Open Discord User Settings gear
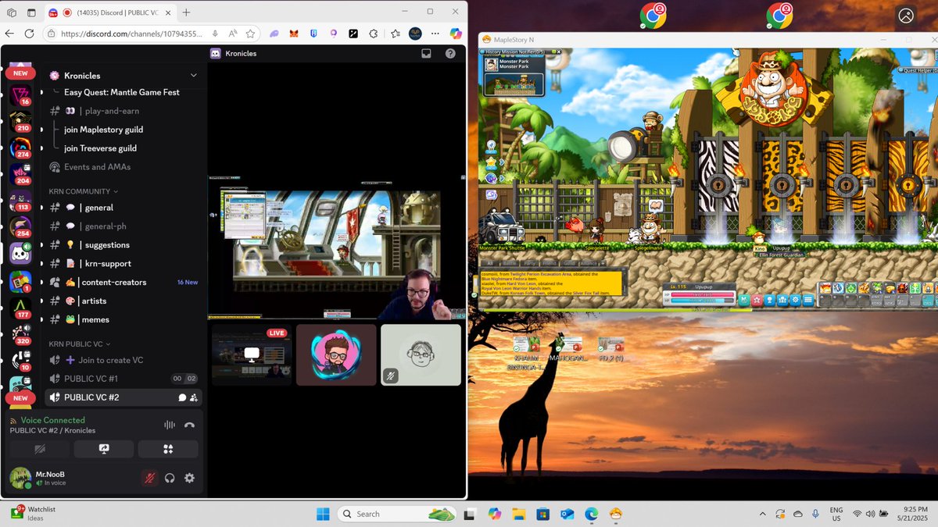This screenshot has height=527, width=938. coord(189,478)
